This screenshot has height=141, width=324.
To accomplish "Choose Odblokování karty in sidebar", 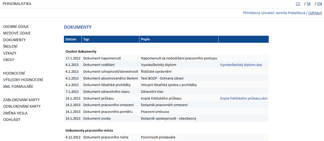I will point(22,106).
